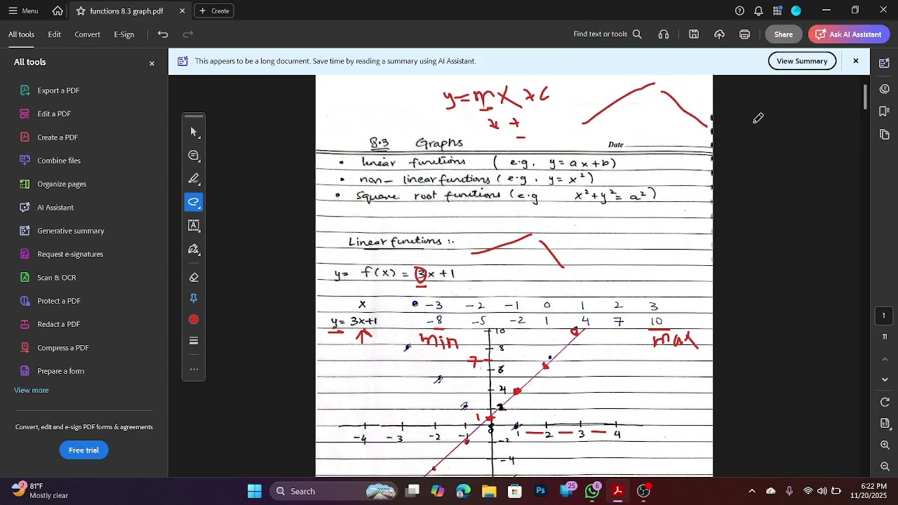
Task: Close the functions 8.3 graph.pdf tab
Action: tap(182, 11)
